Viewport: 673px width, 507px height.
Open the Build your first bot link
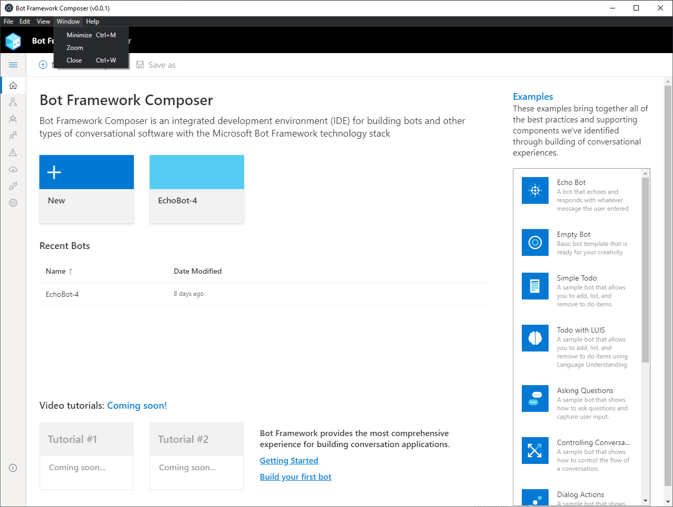(296, 477)
